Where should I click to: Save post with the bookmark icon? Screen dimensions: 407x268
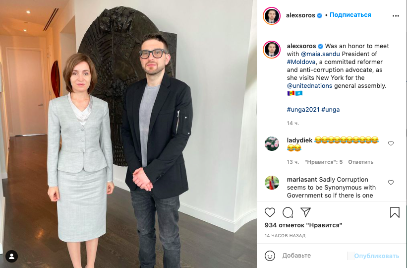point(395,212)
